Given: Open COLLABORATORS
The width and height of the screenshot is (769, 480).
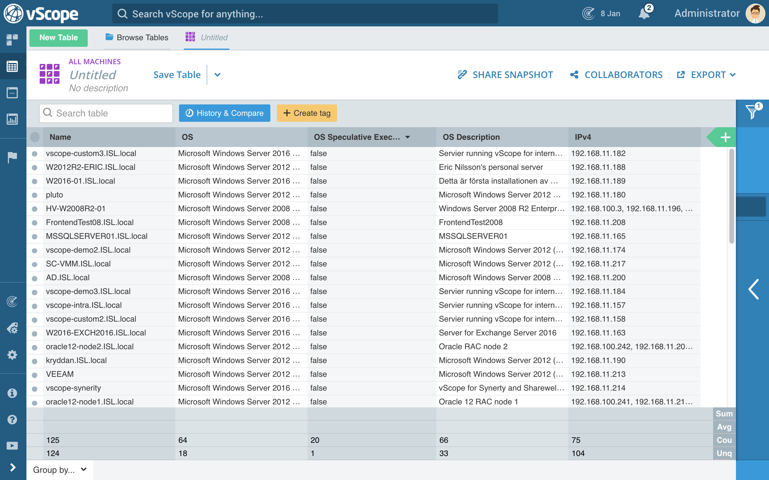Looking at the screenshot, I should 616,75.
